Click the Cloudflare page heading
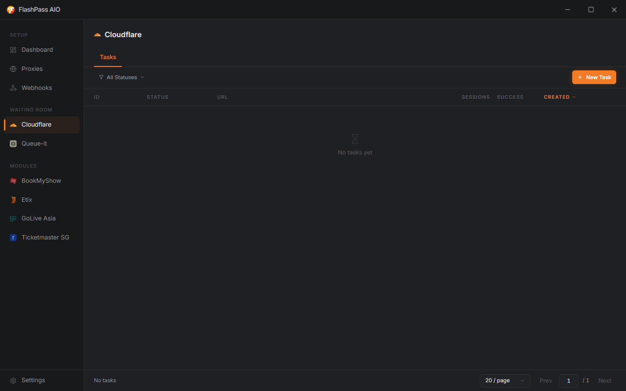Image resolution: width=626 pixels, height=391 pixels. coord(123,35)
